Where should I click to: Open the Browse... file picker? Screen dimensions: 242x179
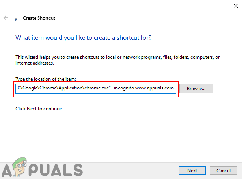coord(196,89)
